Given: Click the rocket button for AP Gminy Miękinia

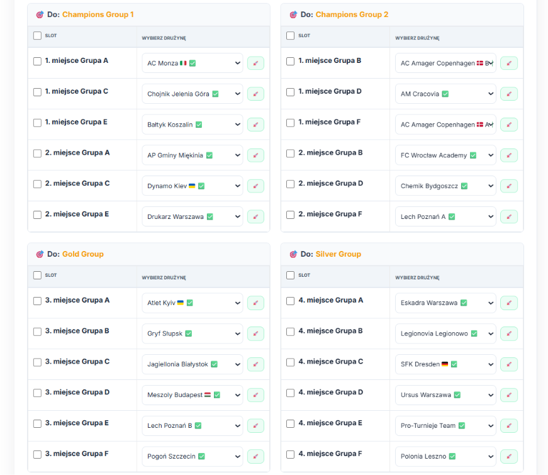Looking at the screenshot, I should coord(255,155).
